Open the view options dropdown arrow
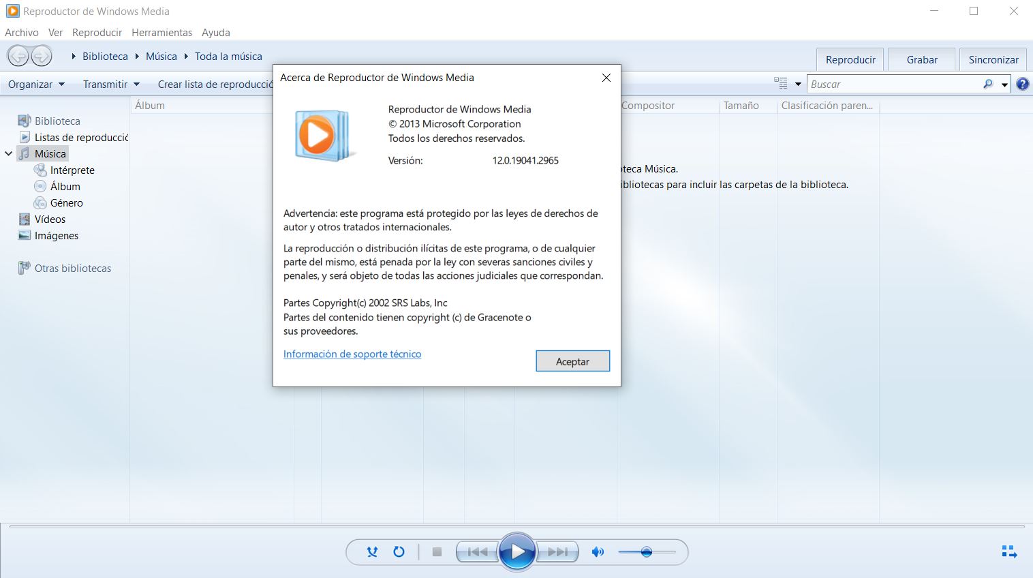 point(798,85)
